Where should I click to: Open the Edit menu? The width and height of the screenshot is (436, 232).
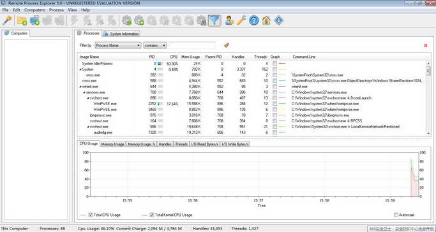[17, 10]
